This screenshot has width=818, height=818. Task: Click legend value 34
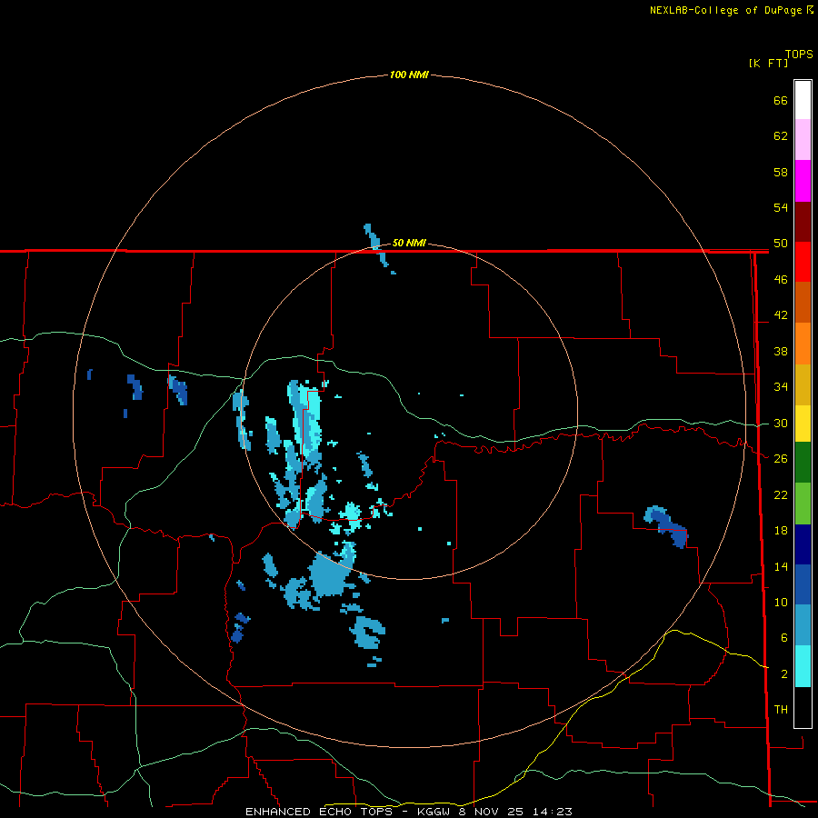click(781, 386)
